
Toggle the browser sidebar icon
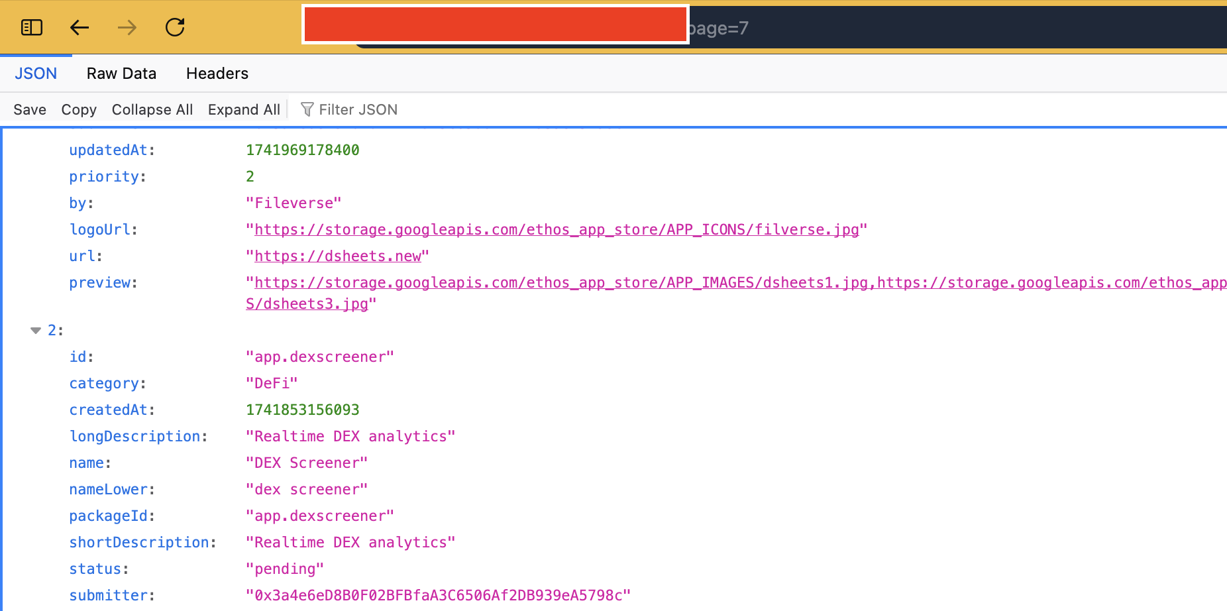coord(32,27)
